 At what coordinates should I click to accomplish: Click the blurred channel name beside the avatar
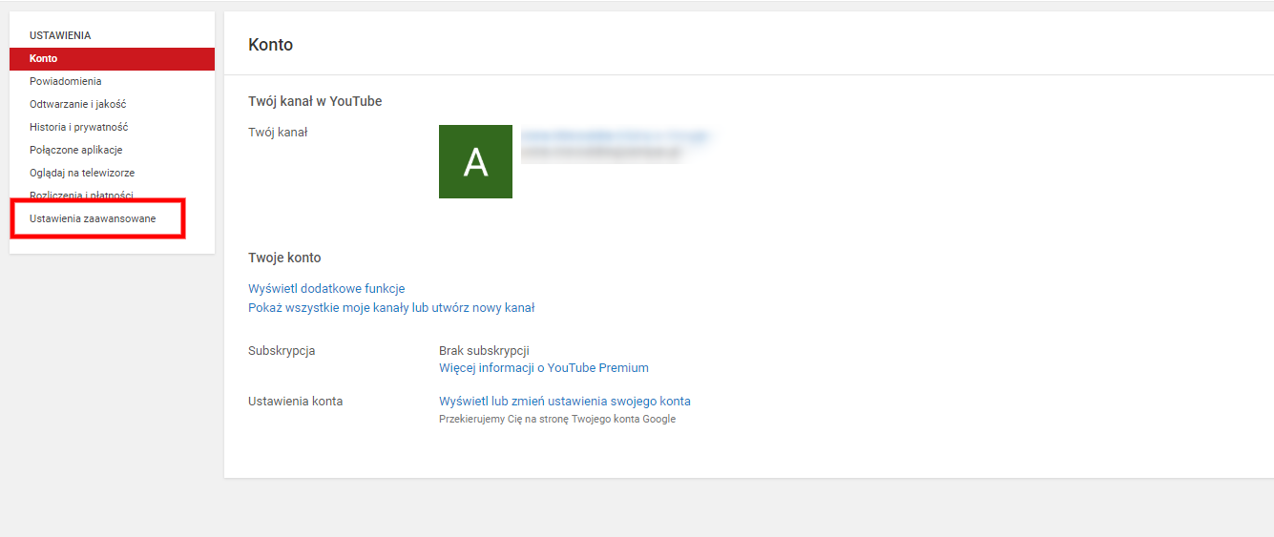click(x=615, y=136)
